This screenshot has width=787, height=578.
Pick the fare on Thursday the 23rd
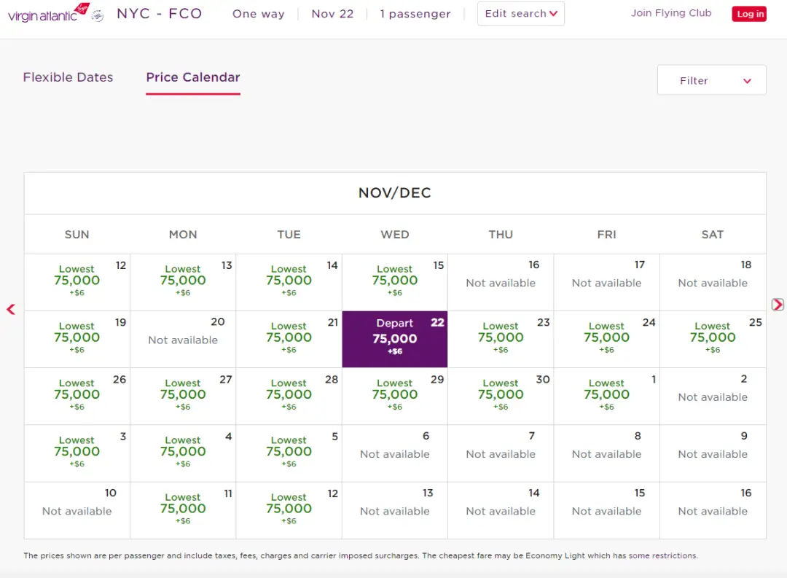(501, 339)
